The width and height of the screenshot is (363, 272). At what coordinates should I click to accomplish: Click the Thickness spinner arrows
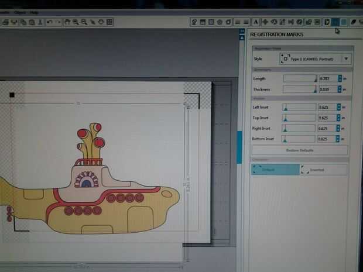tap(340, 89)
